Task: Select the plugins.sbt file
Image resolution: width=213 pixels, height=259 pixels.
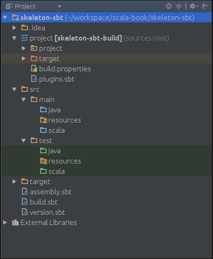Action: coord(56,79)
